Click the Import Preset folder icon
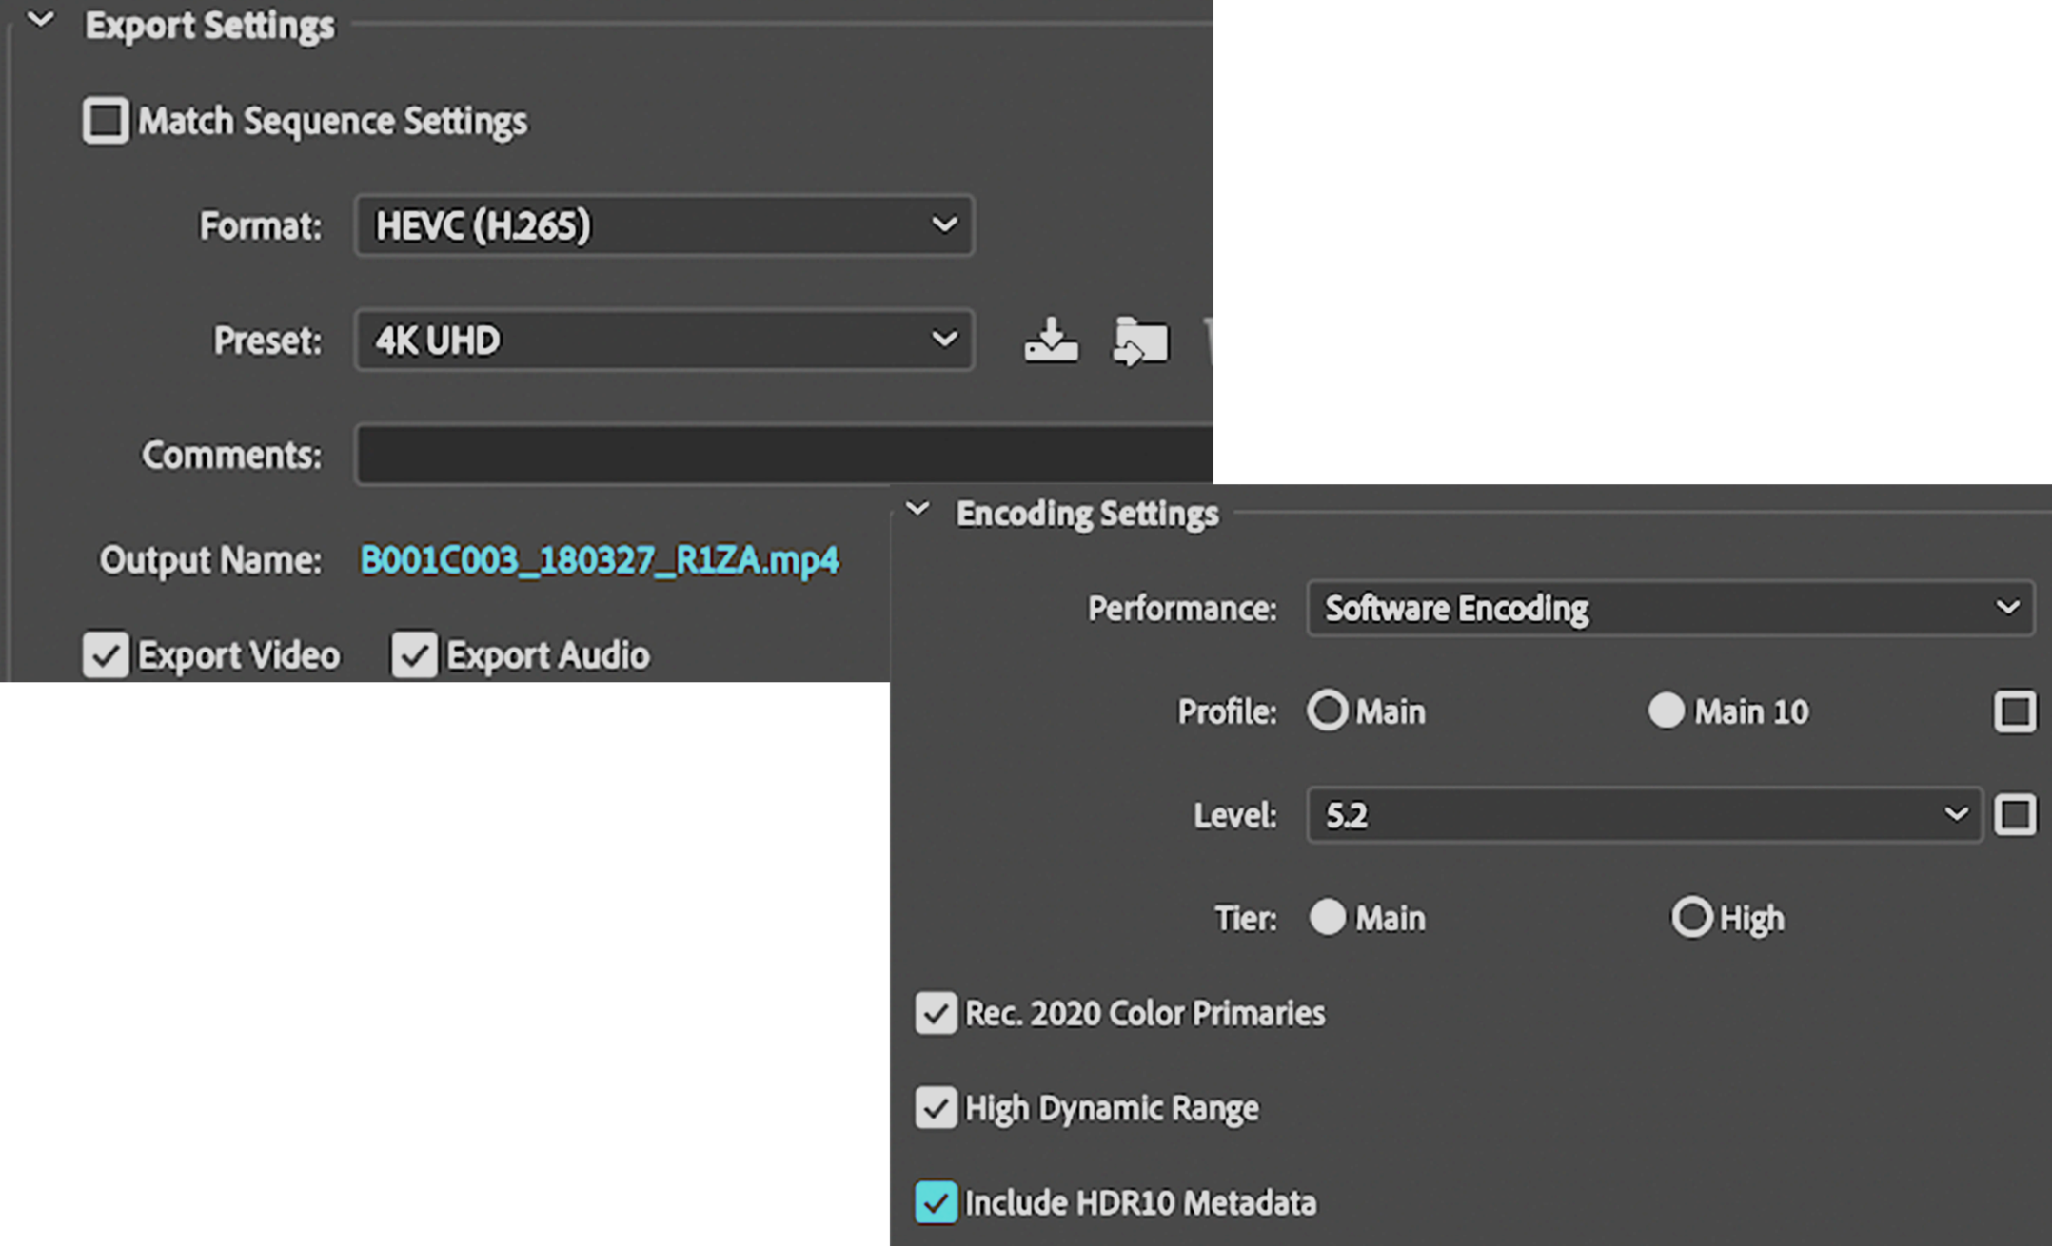Image resolution: width=2052 pixels, height=1246 pixels. point(1140,341)
